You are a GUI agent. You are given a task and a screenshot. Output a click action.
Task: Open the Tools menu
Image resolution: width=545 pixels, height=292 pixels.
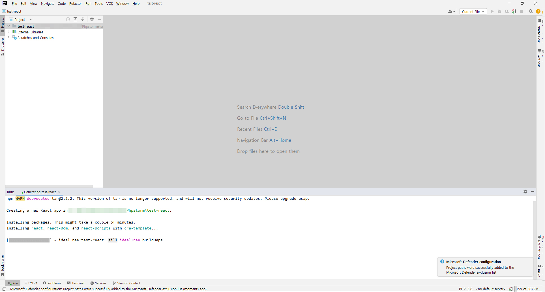tap(98, 3)
